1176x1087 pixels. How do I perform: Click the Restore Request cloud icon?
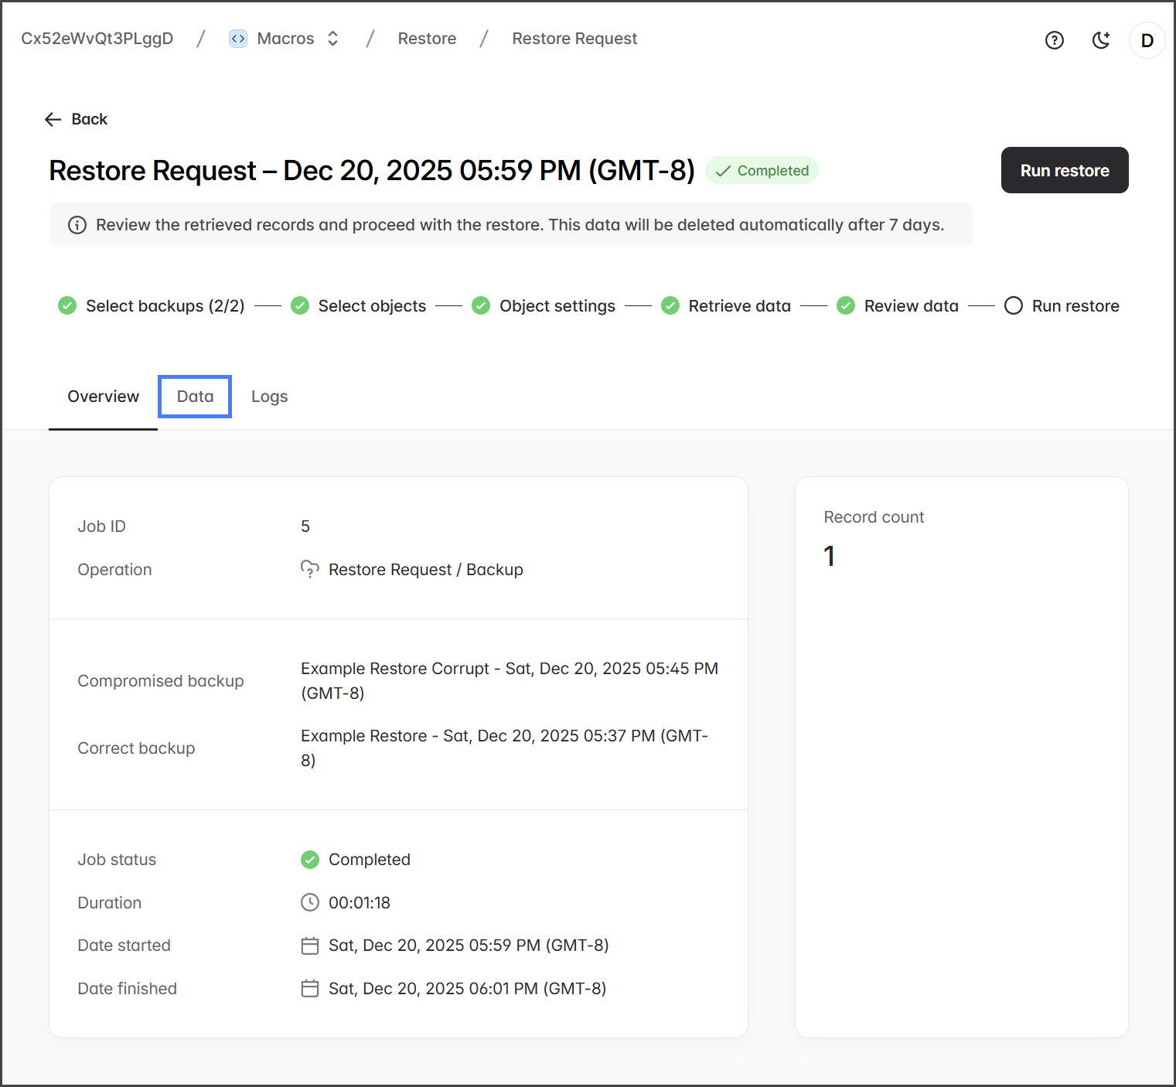310,570
